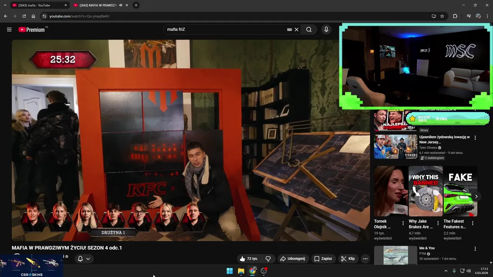View site information icon in address bar
Viewport: 493px width, 277px height.
tap(44, 16)
